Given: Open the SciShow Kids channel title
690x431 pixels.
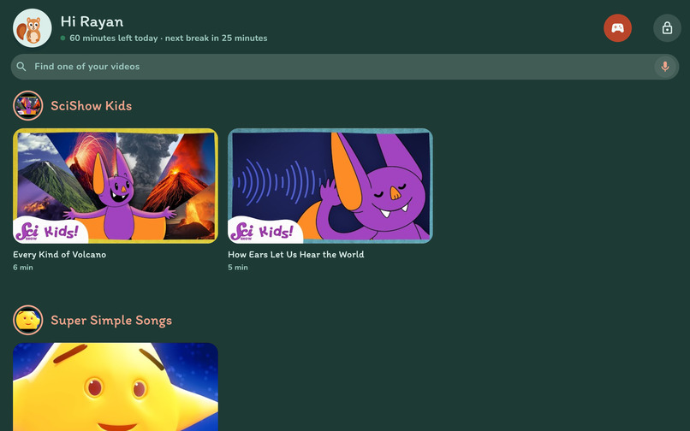Looking at the screenshot, I should (91, 105).
